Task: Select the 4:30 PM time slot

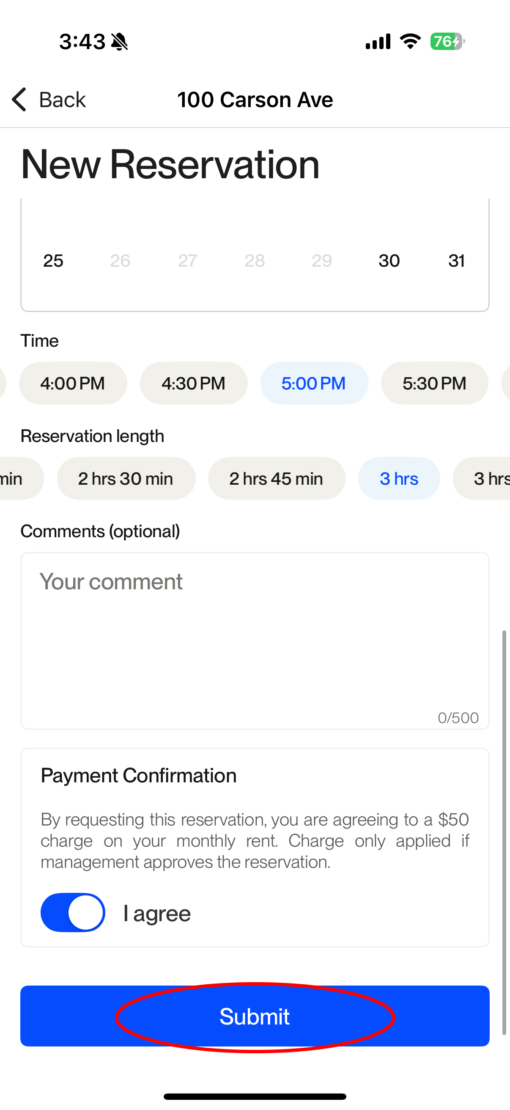Action: click(194, 383)
